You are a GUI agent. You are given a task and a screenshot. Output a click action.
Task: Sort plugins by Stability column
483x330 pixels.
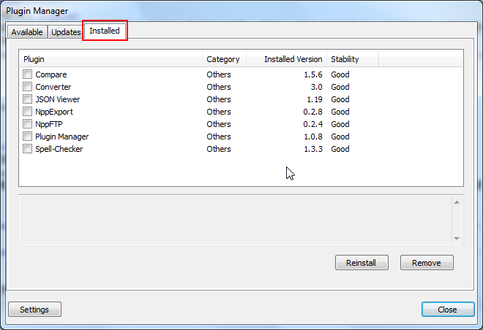click(351, 59)
